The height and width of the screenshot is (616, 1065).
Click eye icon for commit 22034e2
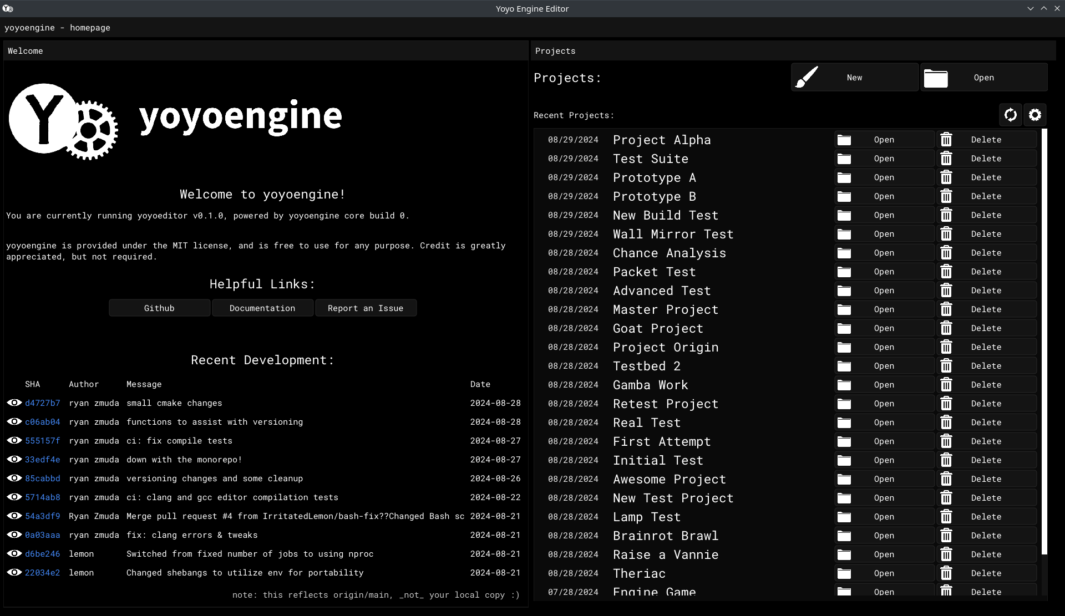coord(14,573)
